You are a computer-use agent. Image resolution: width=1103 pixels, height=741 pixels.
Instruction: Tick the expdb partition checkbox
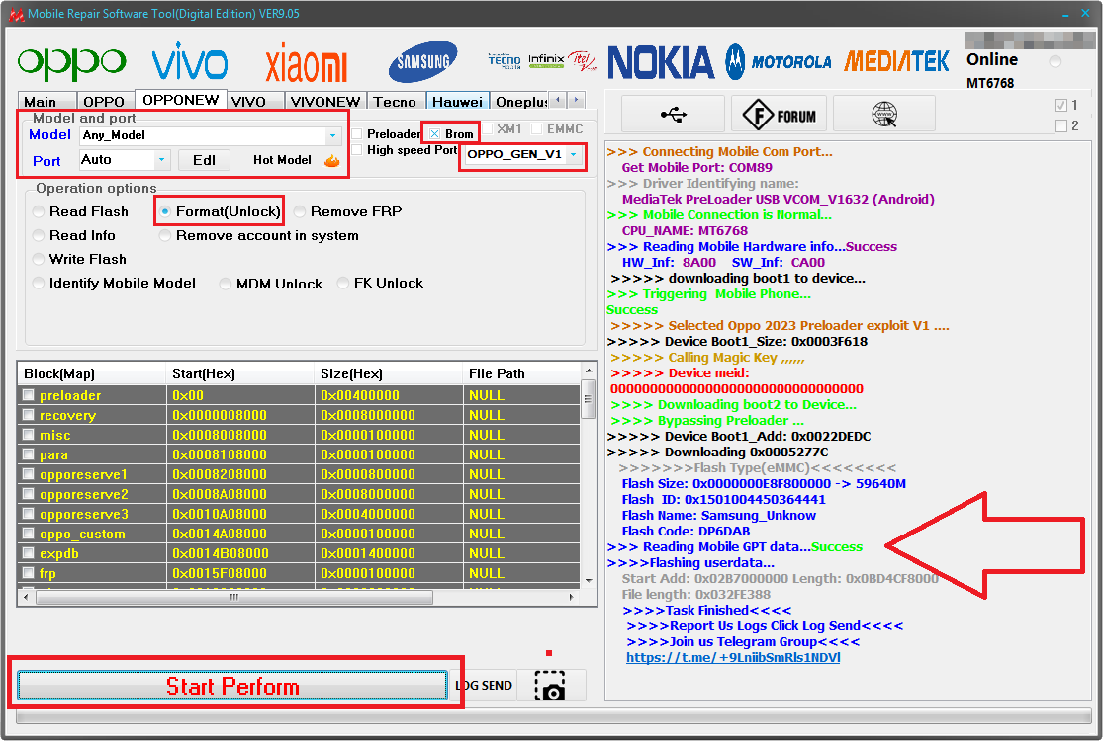coord(28,552)
